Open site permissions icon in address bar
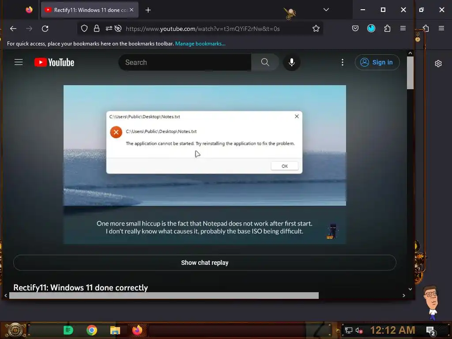This screenshot has height=339, width=452. click(109, 29)
